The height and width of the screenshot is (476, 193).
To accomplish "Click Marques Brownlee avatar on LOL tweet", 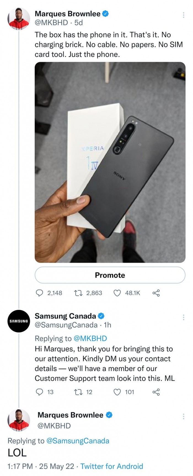I will tap(18, 420).
